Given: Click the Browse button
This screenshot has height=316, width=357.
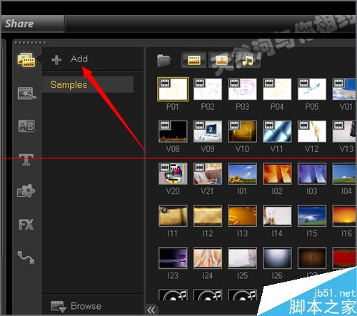Looking at the screenshot, I should pyautogui.click(x=76, y=306).
